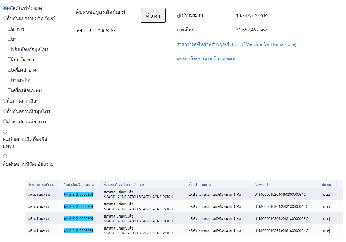Open the ค้นทะเบียนยาตามตัวยาสำคัญ link

206,59
